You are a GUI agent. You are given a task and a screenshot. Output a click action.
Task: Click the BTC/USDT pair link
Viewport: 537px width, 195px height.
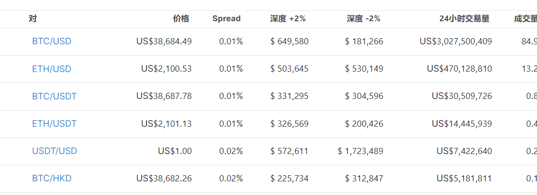54,97
